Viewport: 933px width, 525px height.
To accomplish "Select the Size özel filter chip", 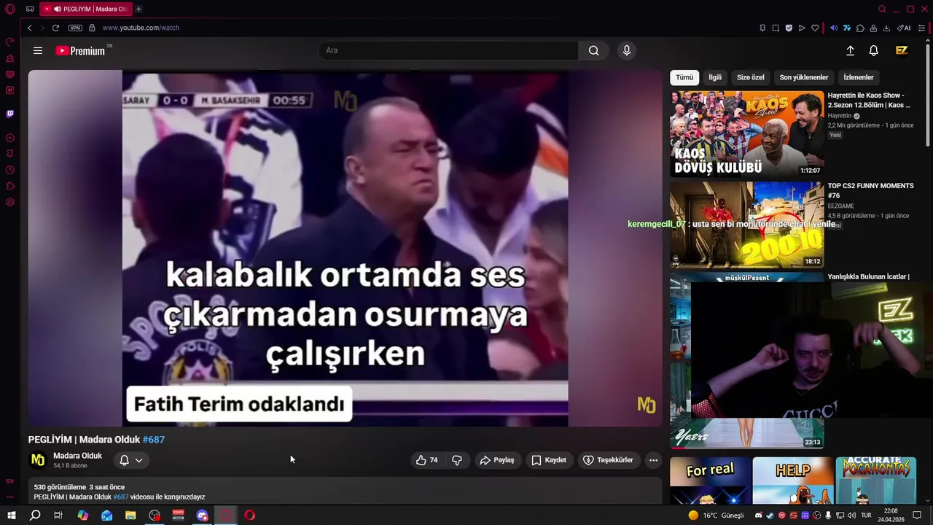I will click(750, 77).
